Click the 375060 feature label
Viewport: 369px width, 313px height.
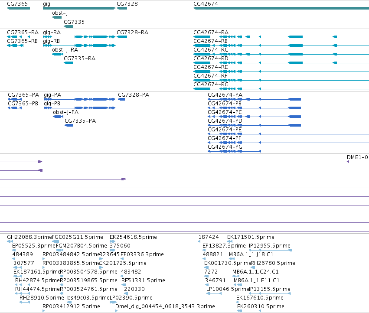pos(120,246)
